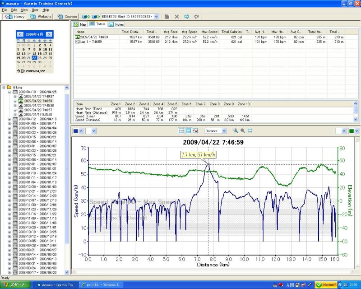Image resolution: width=361 pixels, height=289 pixels.
Task: Switch to the Map tab
Action: [79, 24]
